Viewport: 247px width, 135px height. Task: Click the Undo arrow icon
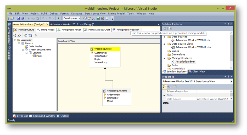43,18
